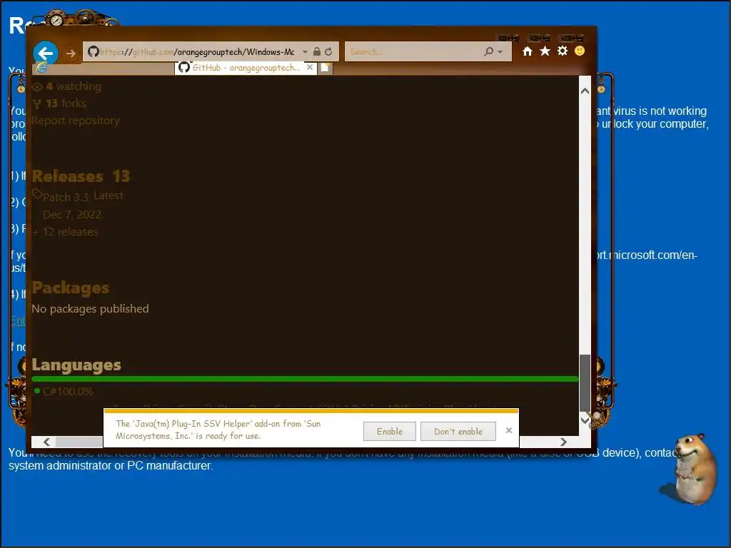Image resolution: width=731 pixels, height=548 pixels.
Task: Click the 'Dec 7, 2022' date
Action: (72, 214)
